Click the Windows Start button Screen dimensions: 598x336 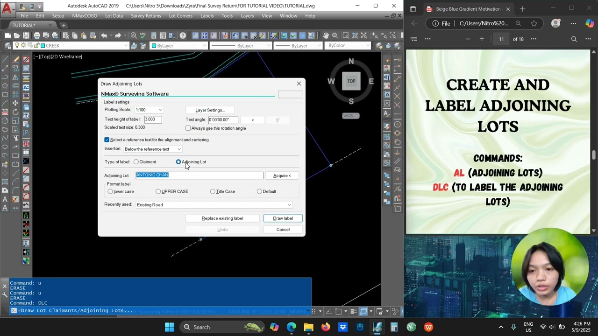(170, 327)
